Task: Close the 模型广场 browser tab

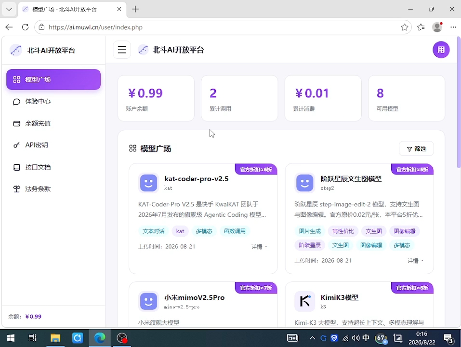Action: point(119,9)
